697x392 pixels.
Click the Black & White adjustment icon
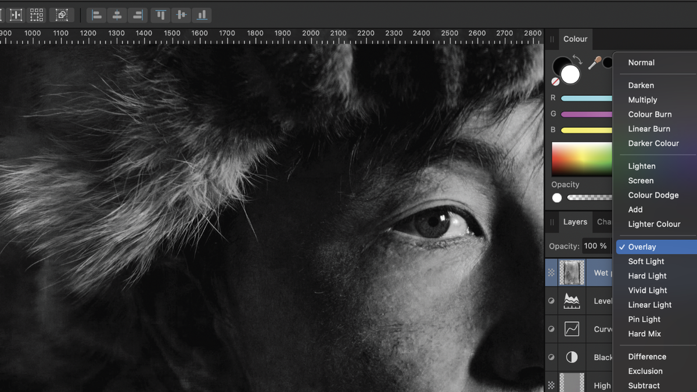click(572, 357)
